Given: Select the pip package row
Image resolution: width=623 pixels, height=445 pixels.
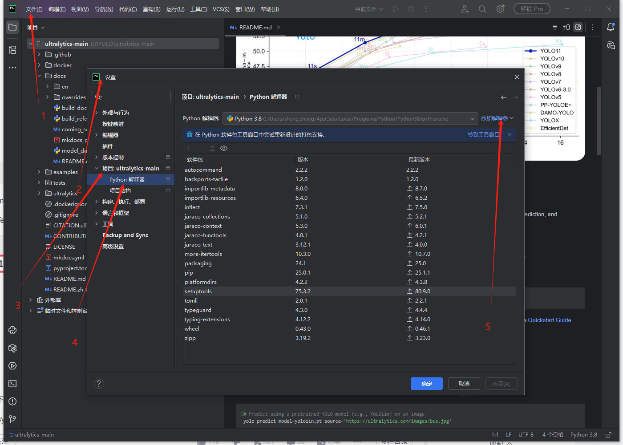Looking at the screenshot, I should coord(349,273).
